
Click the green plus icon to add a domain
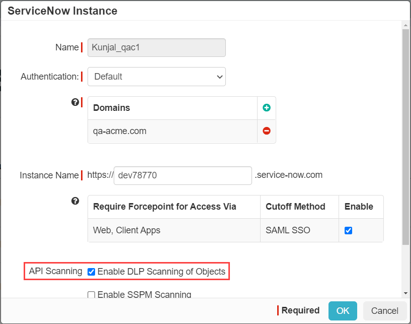(x=267, y=108)
